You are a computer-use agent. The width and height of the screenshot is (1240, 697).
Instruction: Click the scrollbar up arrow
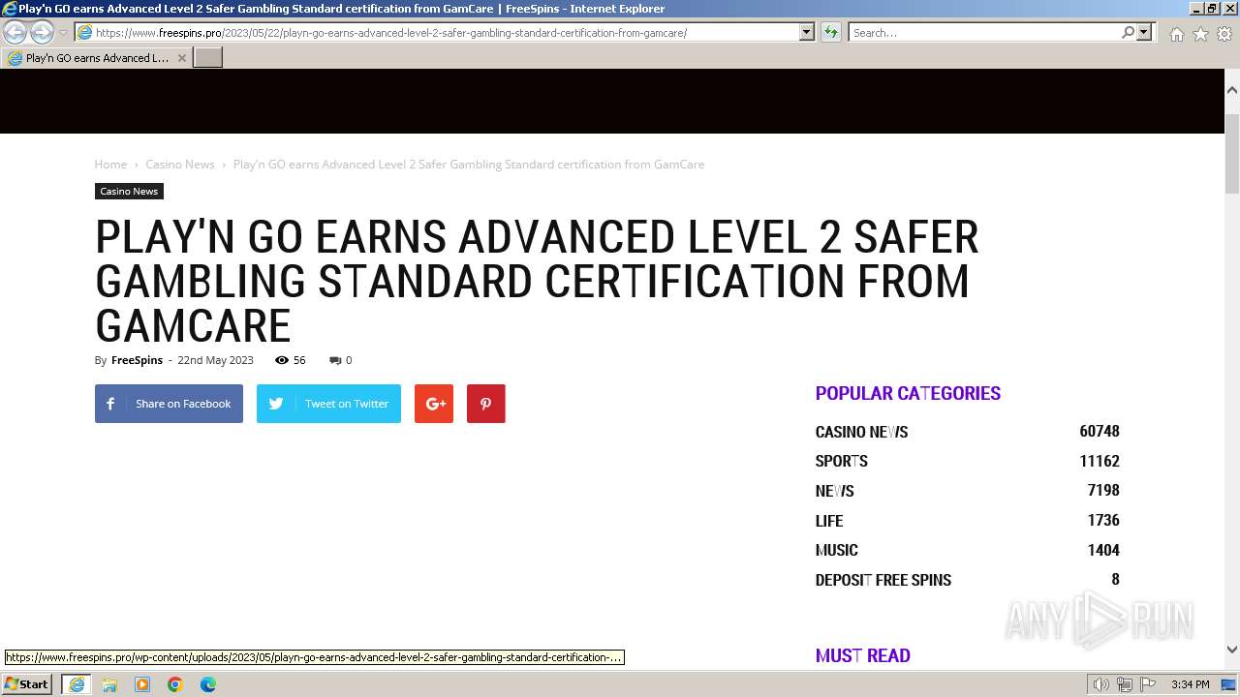(1232, 90)
